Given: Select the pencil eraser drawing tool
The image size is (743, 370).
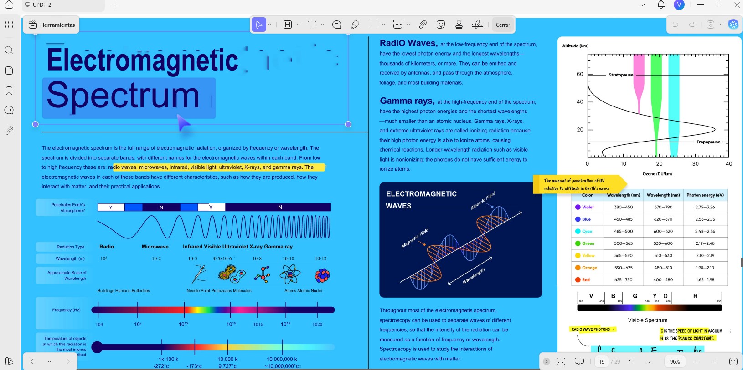Looking at the screenshot, I should (x=355, y=25).
